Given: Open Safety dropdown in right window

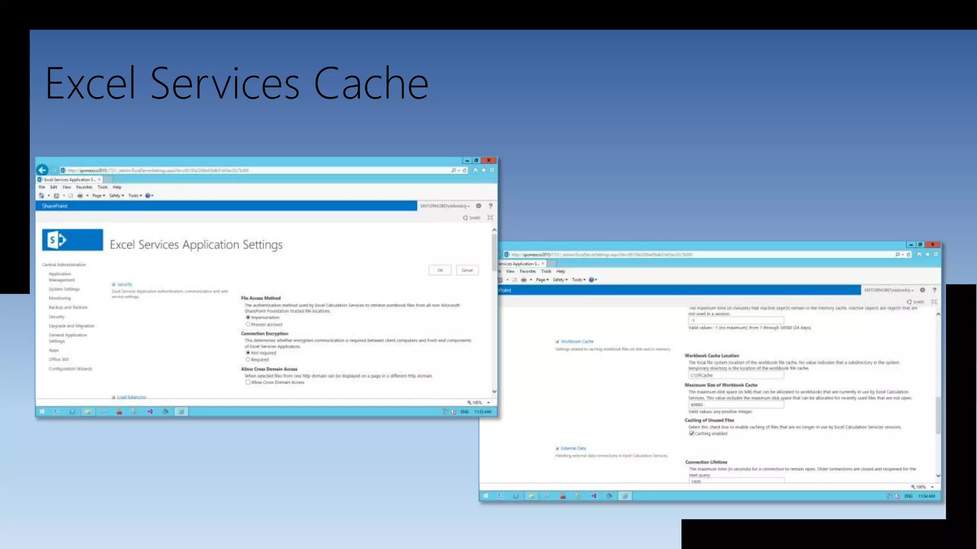Looking at the screenshot, I should tap(561, 280).
